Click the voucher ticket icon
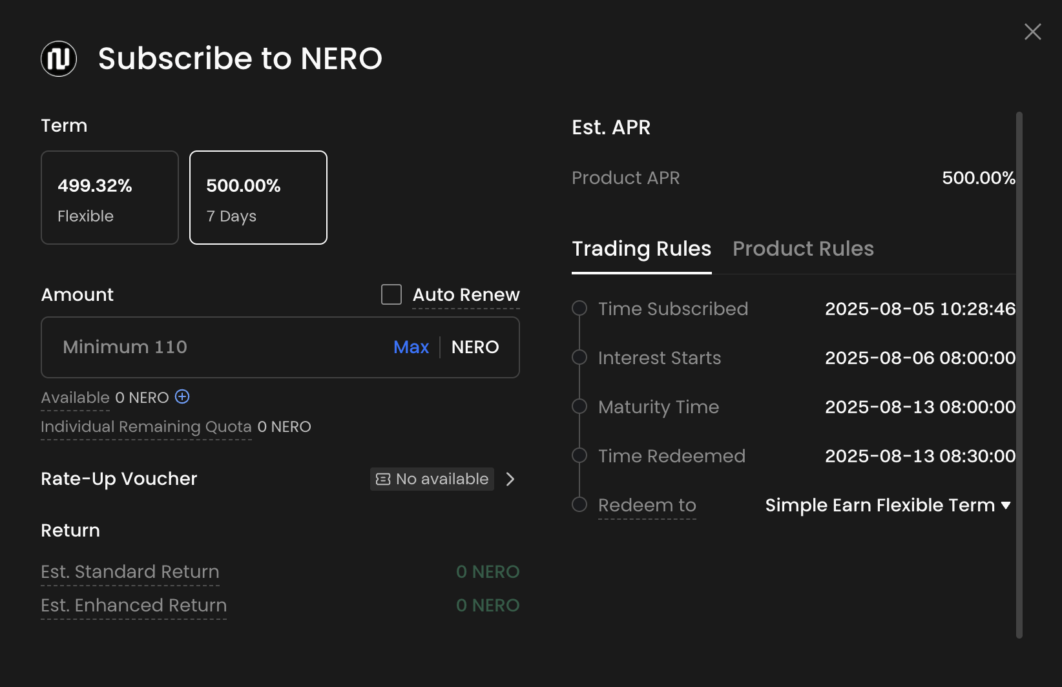1062x687 pixels. coord(383,479)
